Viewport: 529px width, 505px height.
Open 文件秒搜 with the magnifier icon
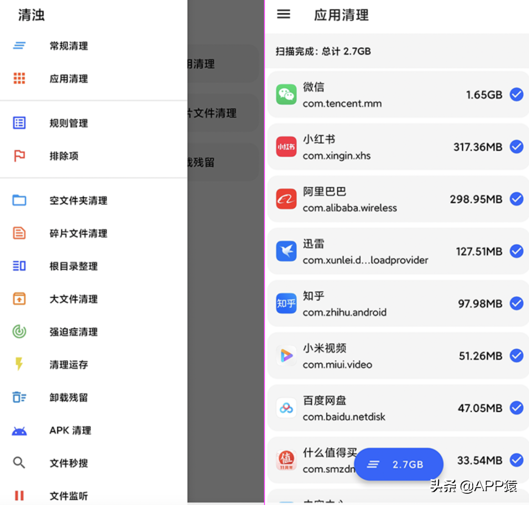click(19, 462)
